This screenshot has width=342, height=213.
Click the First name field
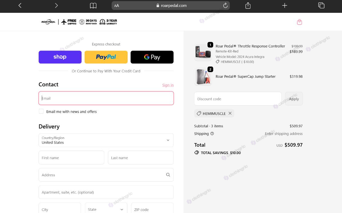[x=71, y=158]
